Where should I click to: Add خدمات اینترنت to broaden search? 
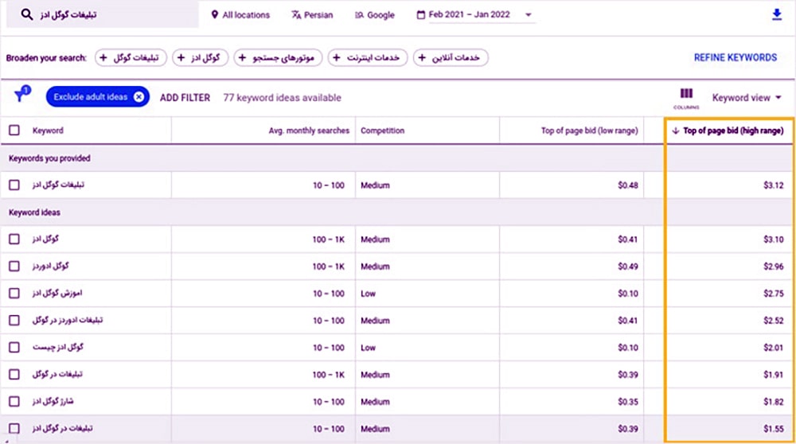pyautogui.click(x=368, y=57)
